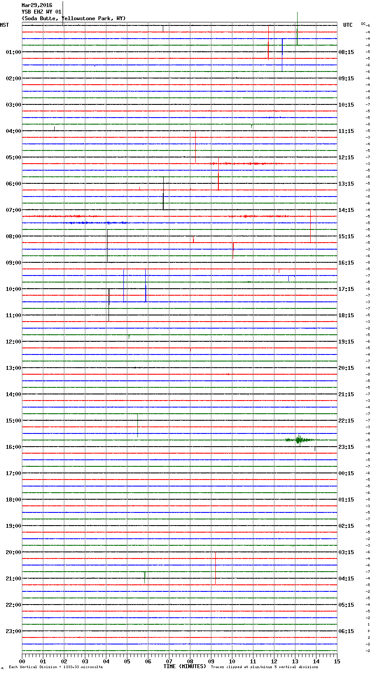Select the '21:00' MST row label

pos(14,579)
